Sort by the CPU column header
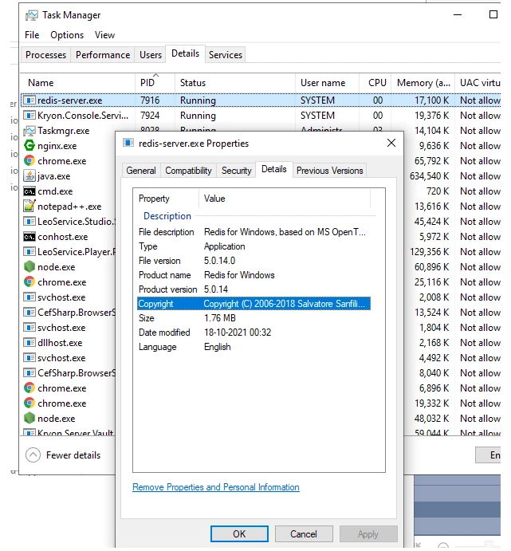 [x=375, y=83]
